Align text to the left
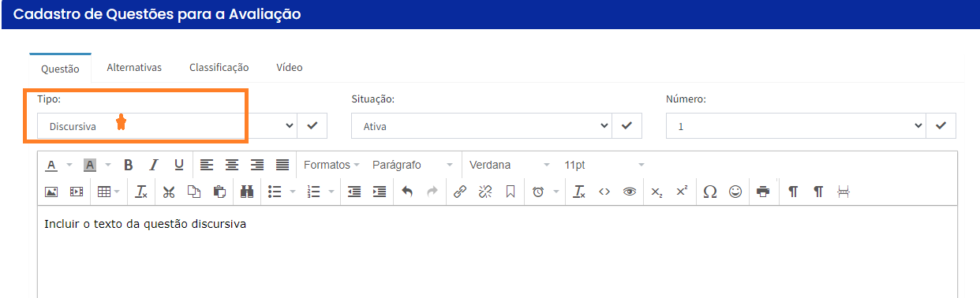Image resolution: width=980 pixels, height=298 pixels. coord(207,165)
